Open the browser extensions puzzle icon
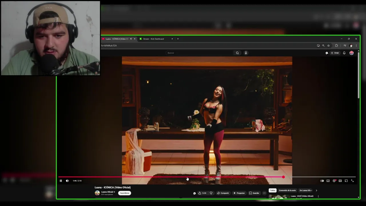 click(337, 45)
